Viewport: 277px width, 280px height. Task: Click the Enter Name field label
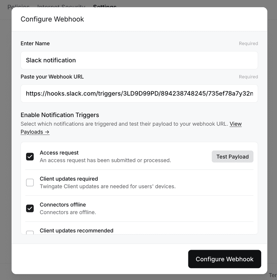[35, 44]
